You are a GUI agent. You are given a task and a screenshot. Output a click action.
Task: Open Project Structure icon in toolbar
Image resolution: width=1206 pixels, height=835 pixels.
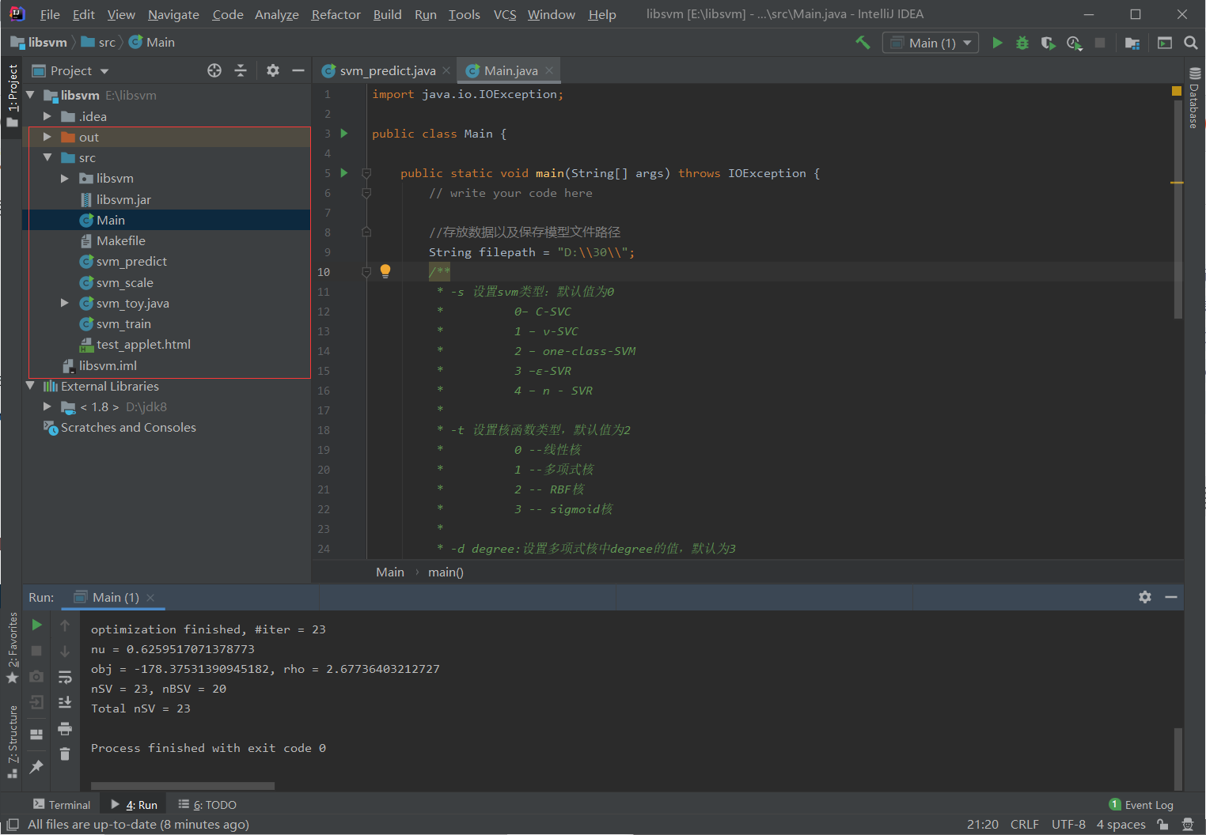tap(1132, 43)
